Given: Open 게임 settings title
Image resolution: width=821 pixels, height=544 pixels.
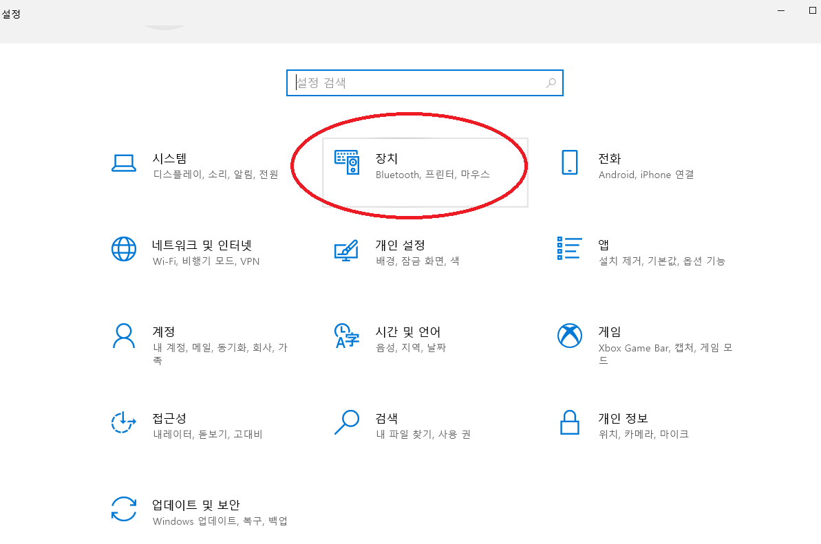Looking at the screenshot, I should click(610, 331).
